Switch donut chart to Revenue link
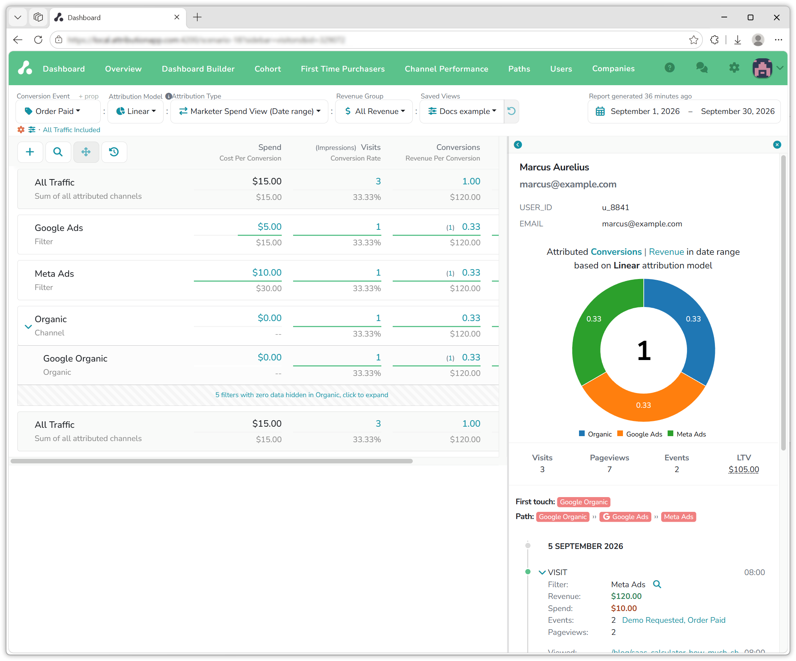The height and width of the screenshot is (661, 796). point(666,252)
